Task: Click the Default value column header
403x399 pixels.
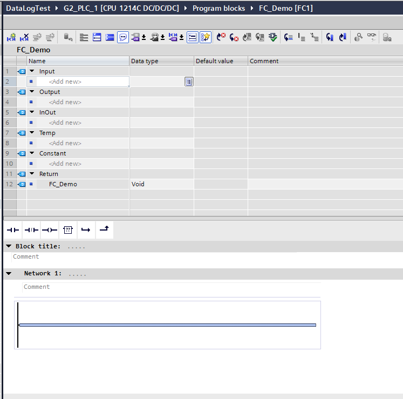Action: click(x=221, y=61)
